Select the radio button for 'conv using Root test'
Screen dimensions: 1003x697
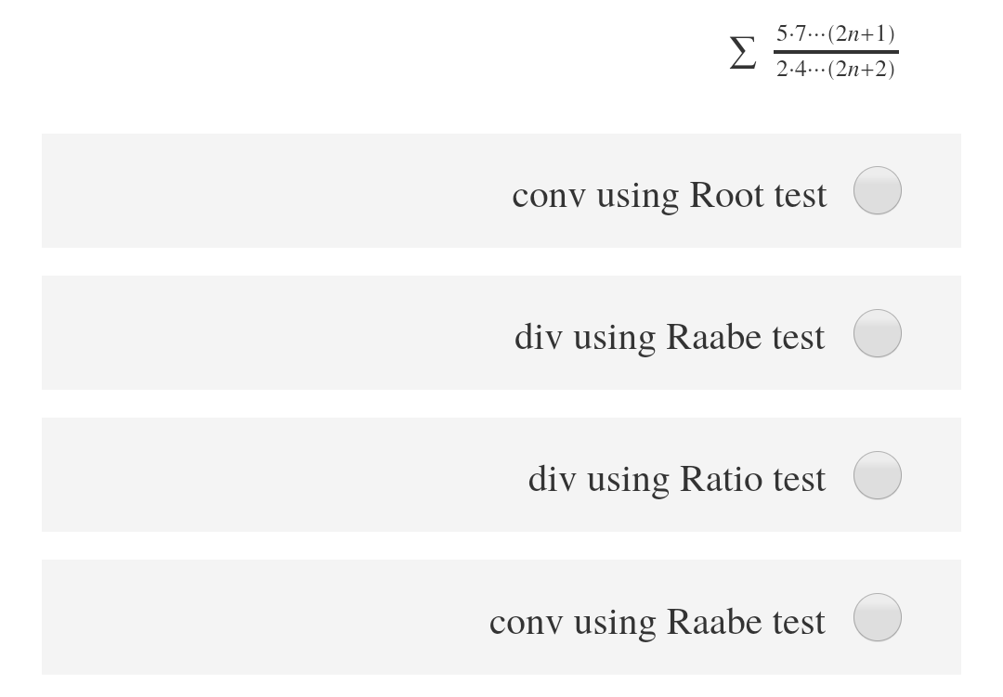(x=877, y=190)
